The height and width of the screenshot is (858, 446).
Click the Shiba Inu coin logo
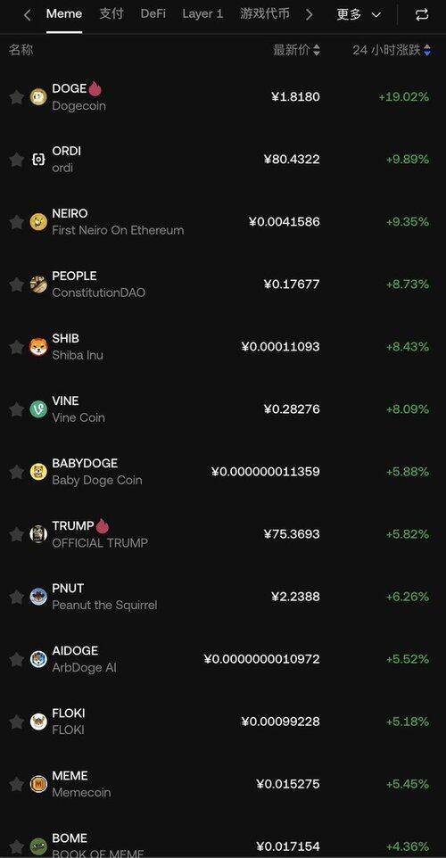[x=38, y=346]
